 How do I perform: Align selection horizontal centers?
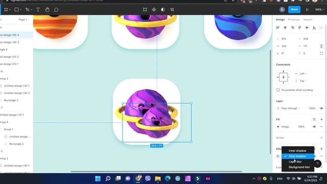pos(285,28)
